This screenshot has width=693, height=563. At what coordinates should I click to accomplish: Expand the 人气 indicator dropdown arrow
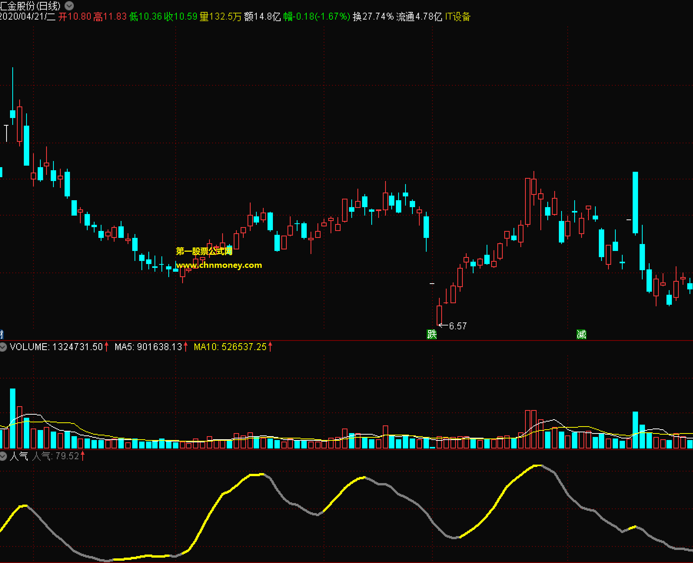[x=3, y=456]
